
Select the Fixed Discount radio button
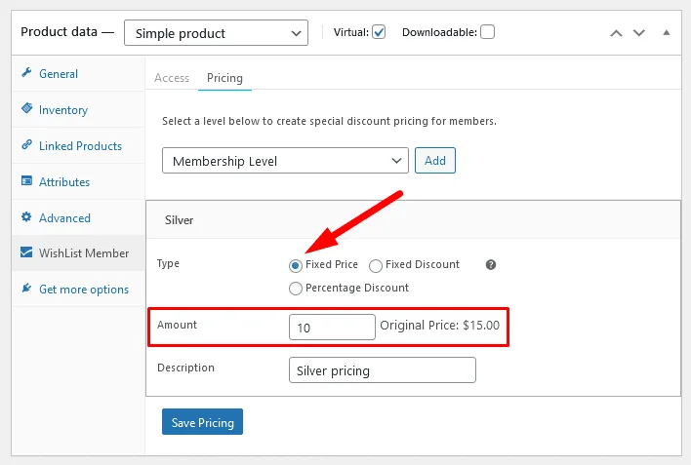376,265
